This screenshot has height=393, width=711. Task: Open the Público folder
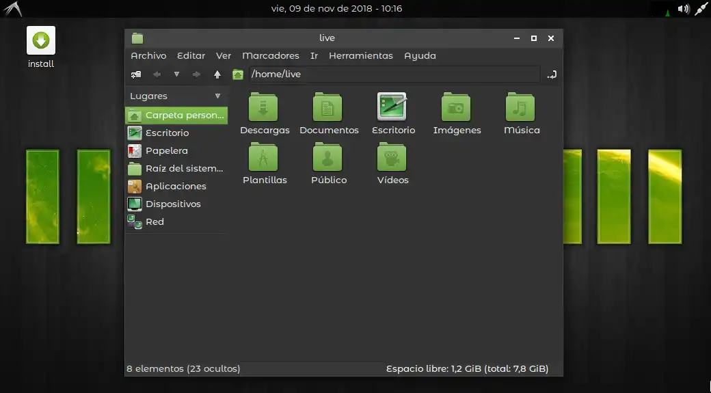[328, 163]
